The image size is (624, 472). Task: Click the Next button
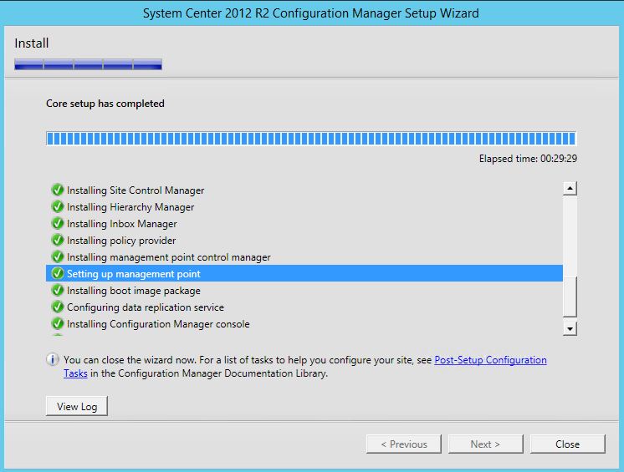(x=485, y=444)
